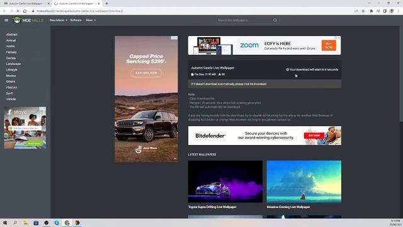Image resolution: width=403 pixels, height=227 pixels.
Task: Open Chrome three-dot menu
Action: click(x=399, y=11)
